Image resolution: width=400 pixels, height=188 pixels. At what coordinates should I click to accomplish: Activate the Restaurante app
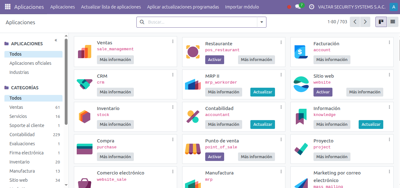click(x=215, y=60)
